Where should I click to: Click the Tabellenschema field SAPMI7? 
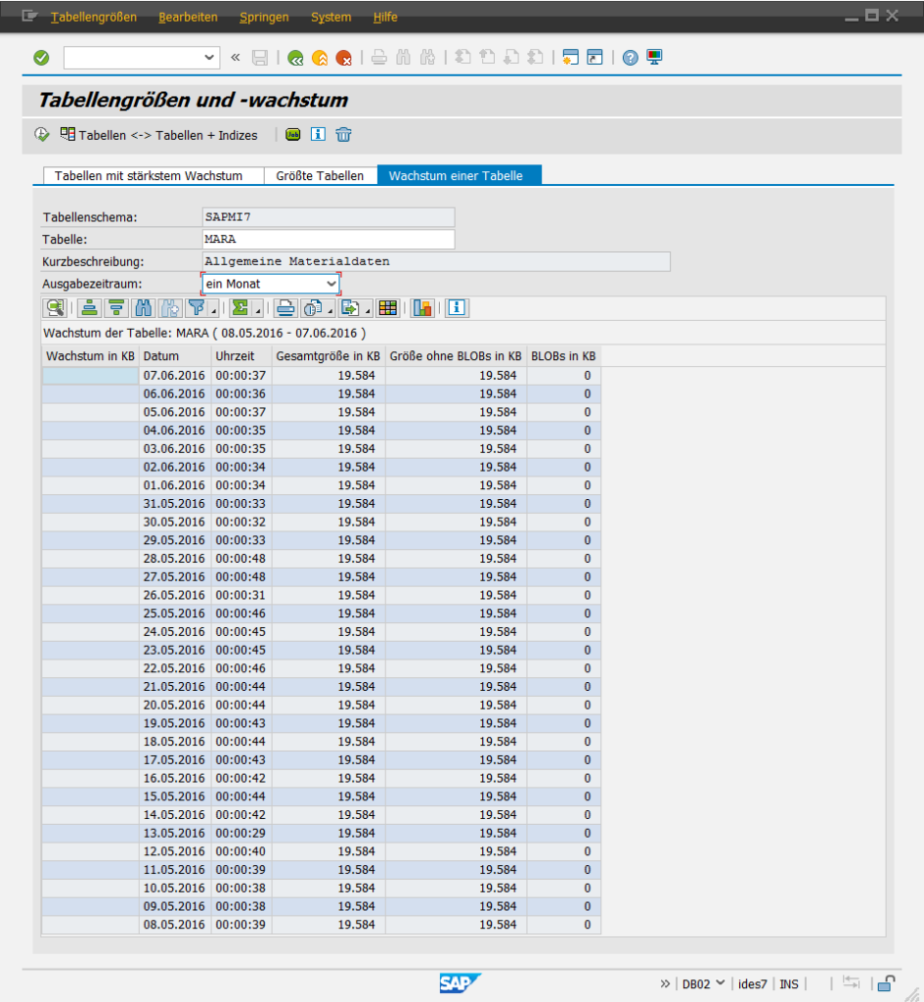point(329,217)
